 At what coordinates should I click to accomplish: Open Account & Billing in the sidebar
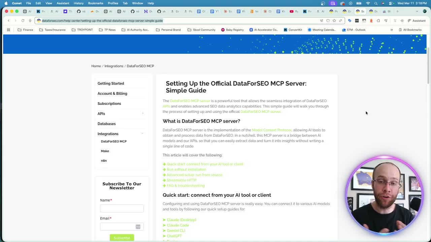(x=112, y=93)
